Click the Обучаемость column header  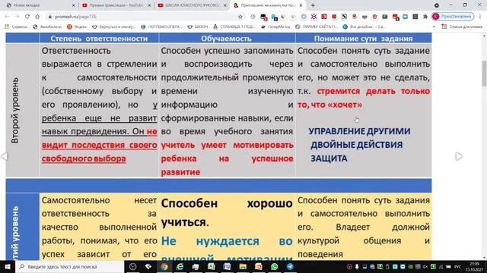(x=226, y=39)
